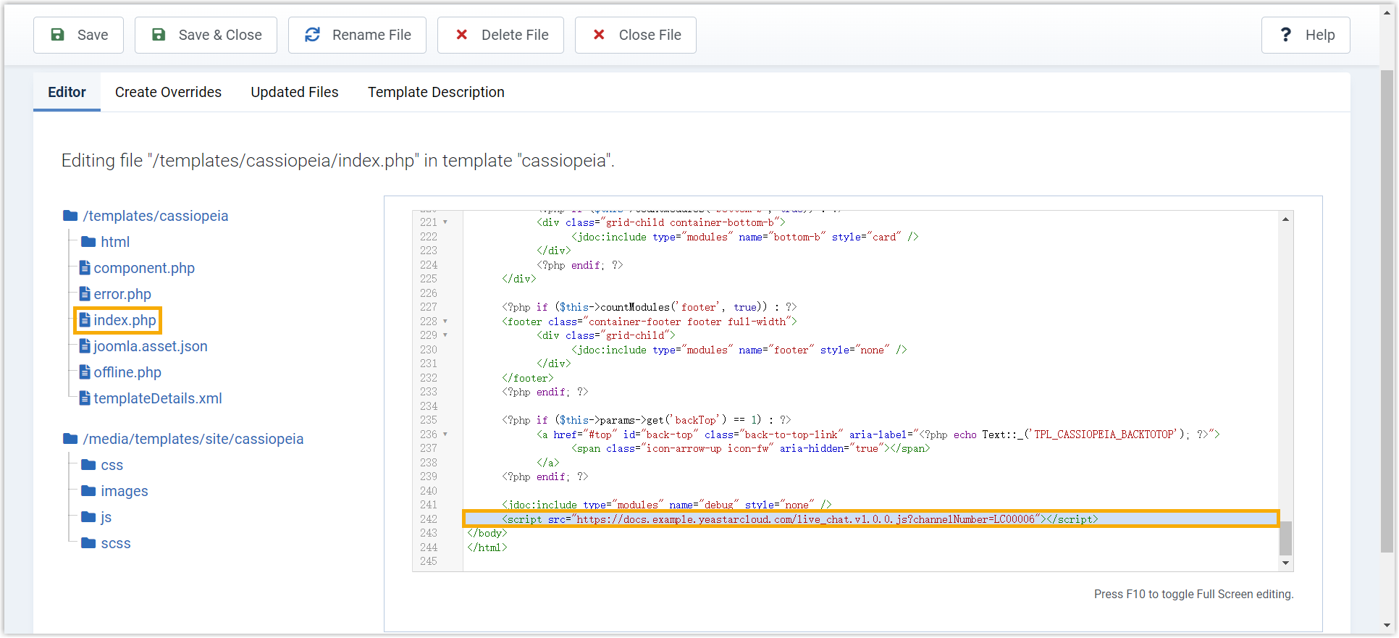Viewport: 1399px width, 638px height.
Task: Fold the anchor tag at line 236
Action: coord(445,435)
